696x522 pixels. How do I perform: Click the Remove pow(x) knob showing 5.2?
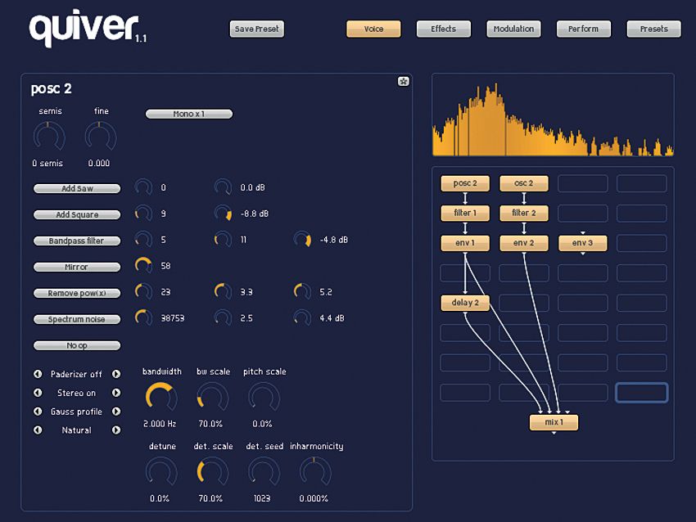tap(302, 292)
